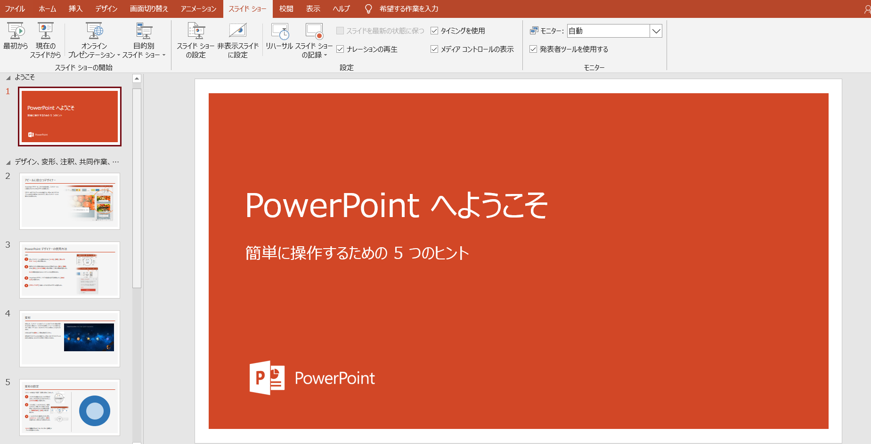
Task: Toggle Show Media Controls (メディアコントロールの表示) checkbox
Action: tap(434, 49)
